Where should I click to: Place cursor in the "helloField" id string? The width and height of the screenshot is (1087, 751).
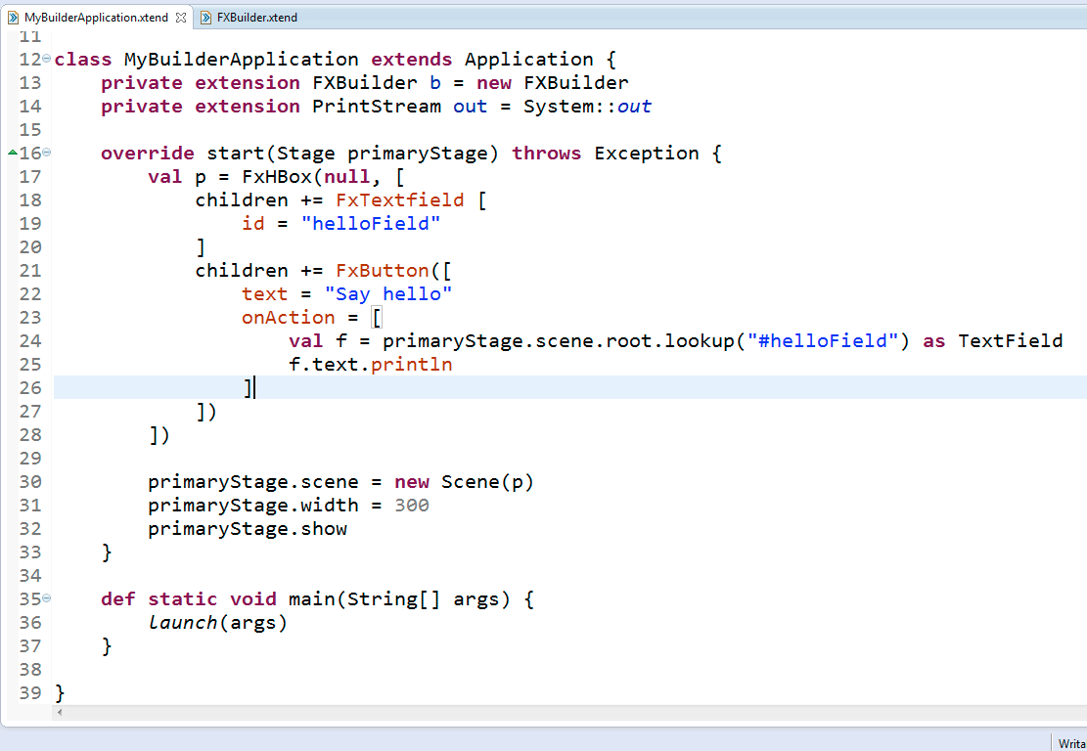point(371,224)
